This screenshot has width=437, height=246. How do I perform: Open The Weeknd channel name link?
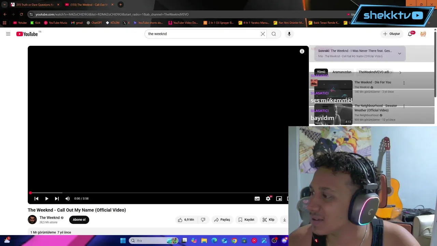click(x=50, y=218)
